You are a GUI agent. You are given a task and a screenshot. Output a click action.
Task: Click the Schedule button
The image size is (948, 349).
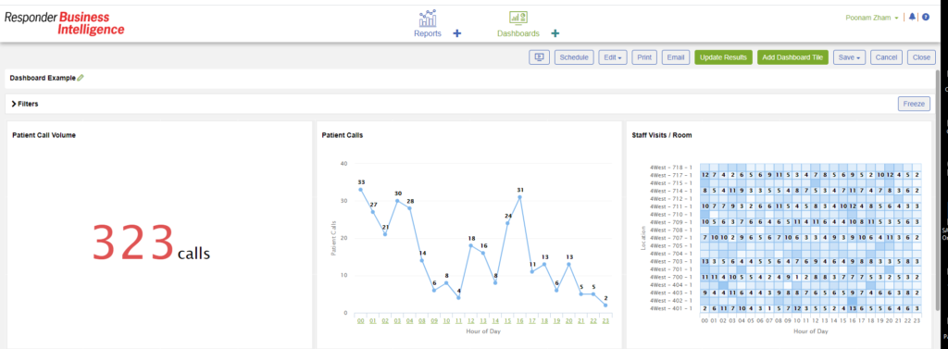[574, 57]
